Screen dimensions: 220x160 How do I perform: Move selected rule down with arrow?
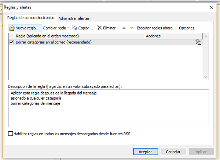click(132, 28)
